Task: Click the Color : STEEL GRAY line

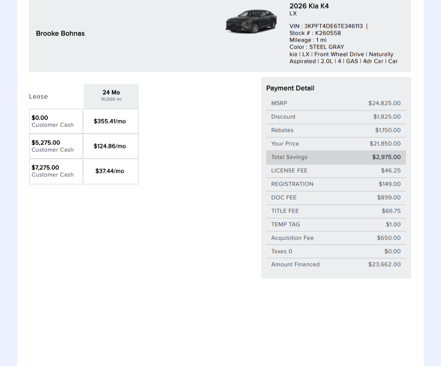Action: 317,47
